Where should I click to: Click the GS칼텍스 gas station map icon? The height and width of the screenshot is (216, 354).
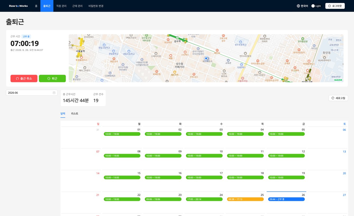point(241,65)
